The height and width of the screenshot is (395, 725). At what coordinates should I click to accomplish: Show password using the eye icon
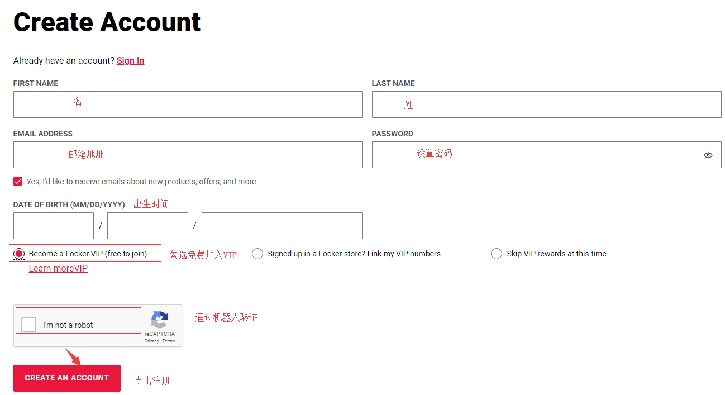tap(708, 155)
